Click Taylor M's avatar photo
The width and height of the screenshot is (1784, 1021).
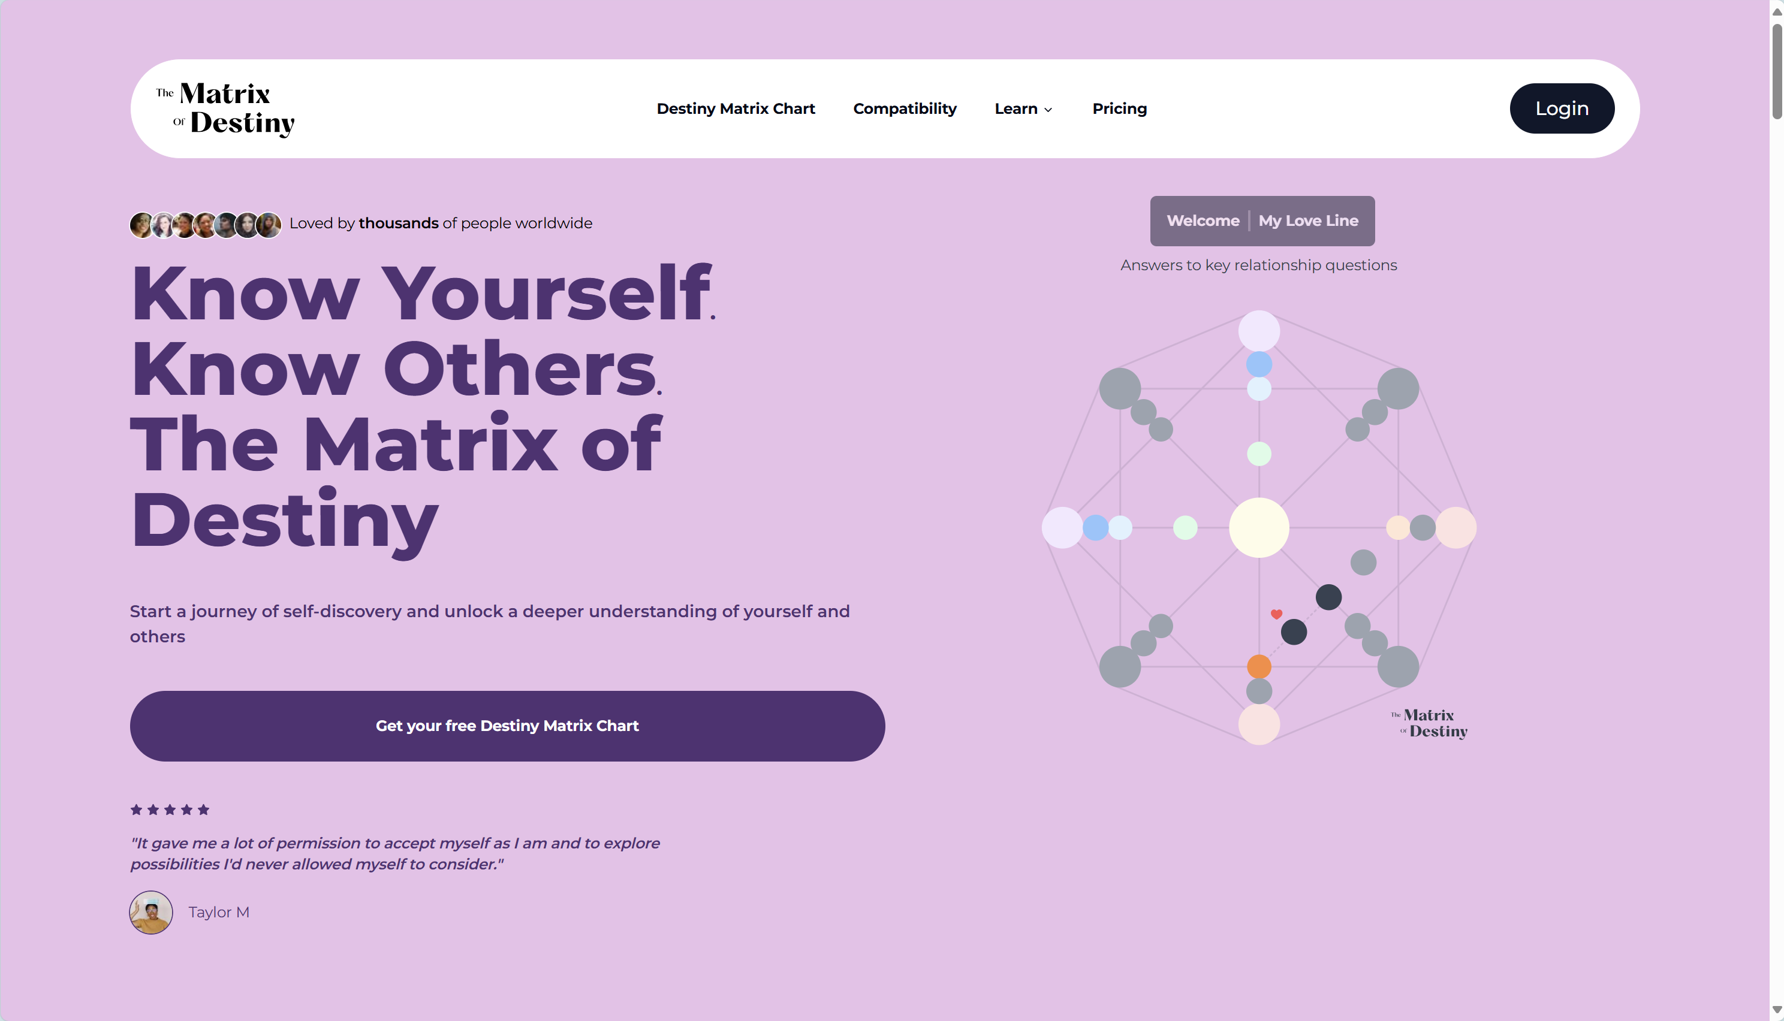tap(151, 913)
